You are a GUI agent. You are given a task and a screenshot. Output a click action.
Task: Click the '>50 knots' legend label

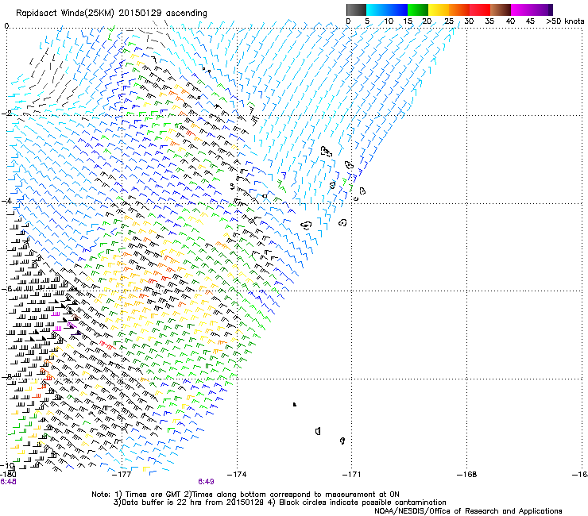click(x=565, y=21)
